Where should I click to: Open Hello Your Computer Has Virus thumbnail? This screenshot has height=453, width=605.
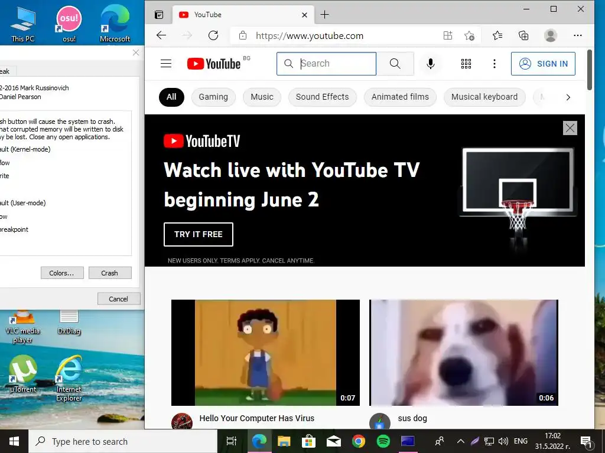pos(265,353)
